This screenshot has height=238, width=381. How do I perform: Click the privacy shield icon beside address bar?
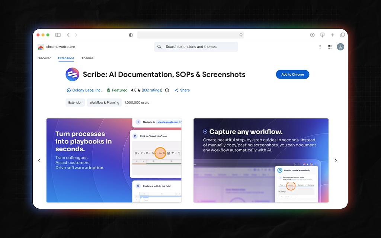point(131,35)
